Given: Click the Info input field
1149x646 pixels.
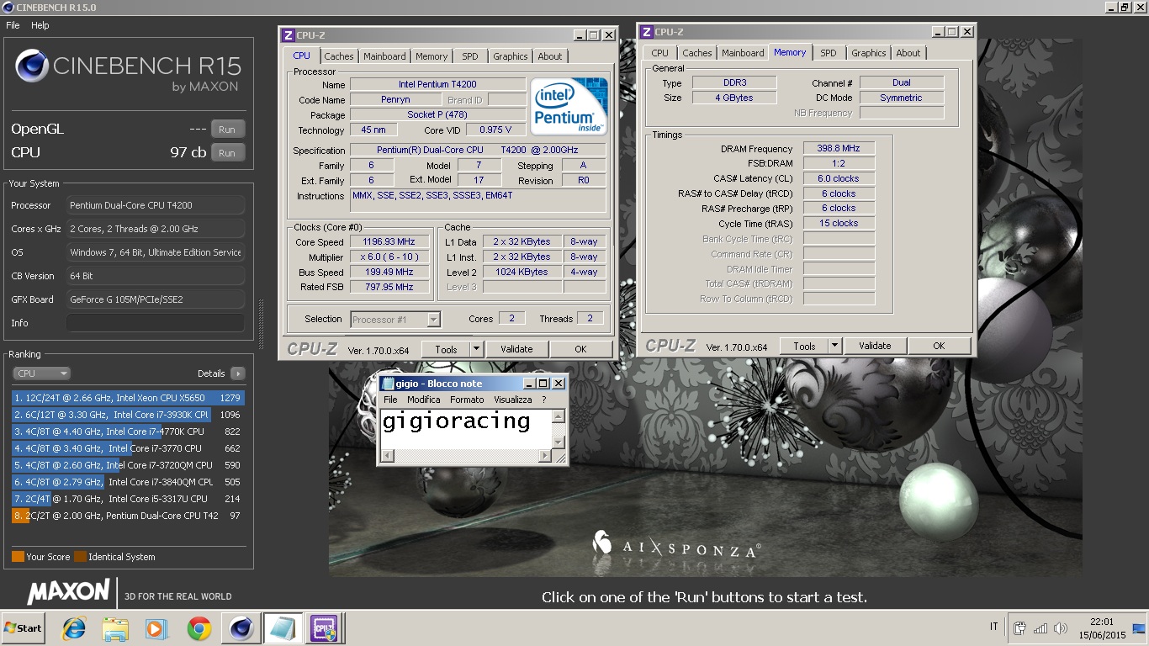Looking at the screenshot, I should click(x=156, y=323).
